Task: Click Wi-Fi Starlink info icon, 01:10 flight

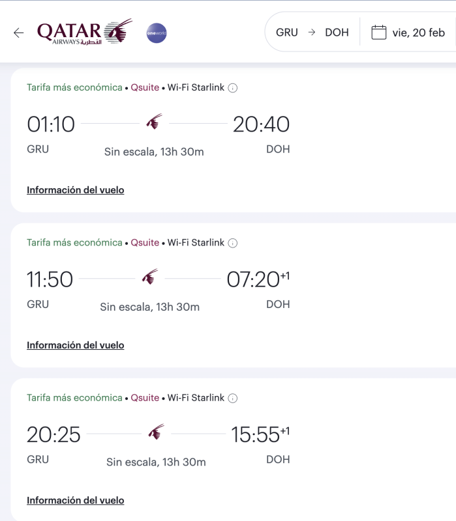Action: [233, 88]
